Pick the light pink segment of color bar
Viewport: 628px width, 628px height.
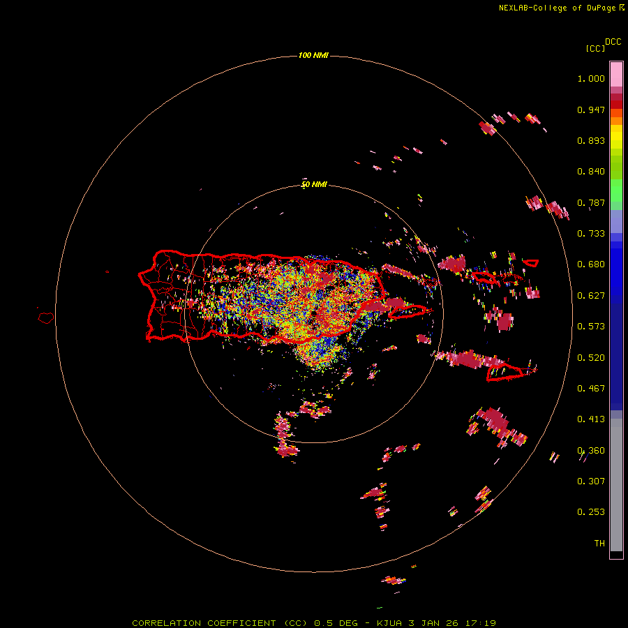tap(616, 74)
